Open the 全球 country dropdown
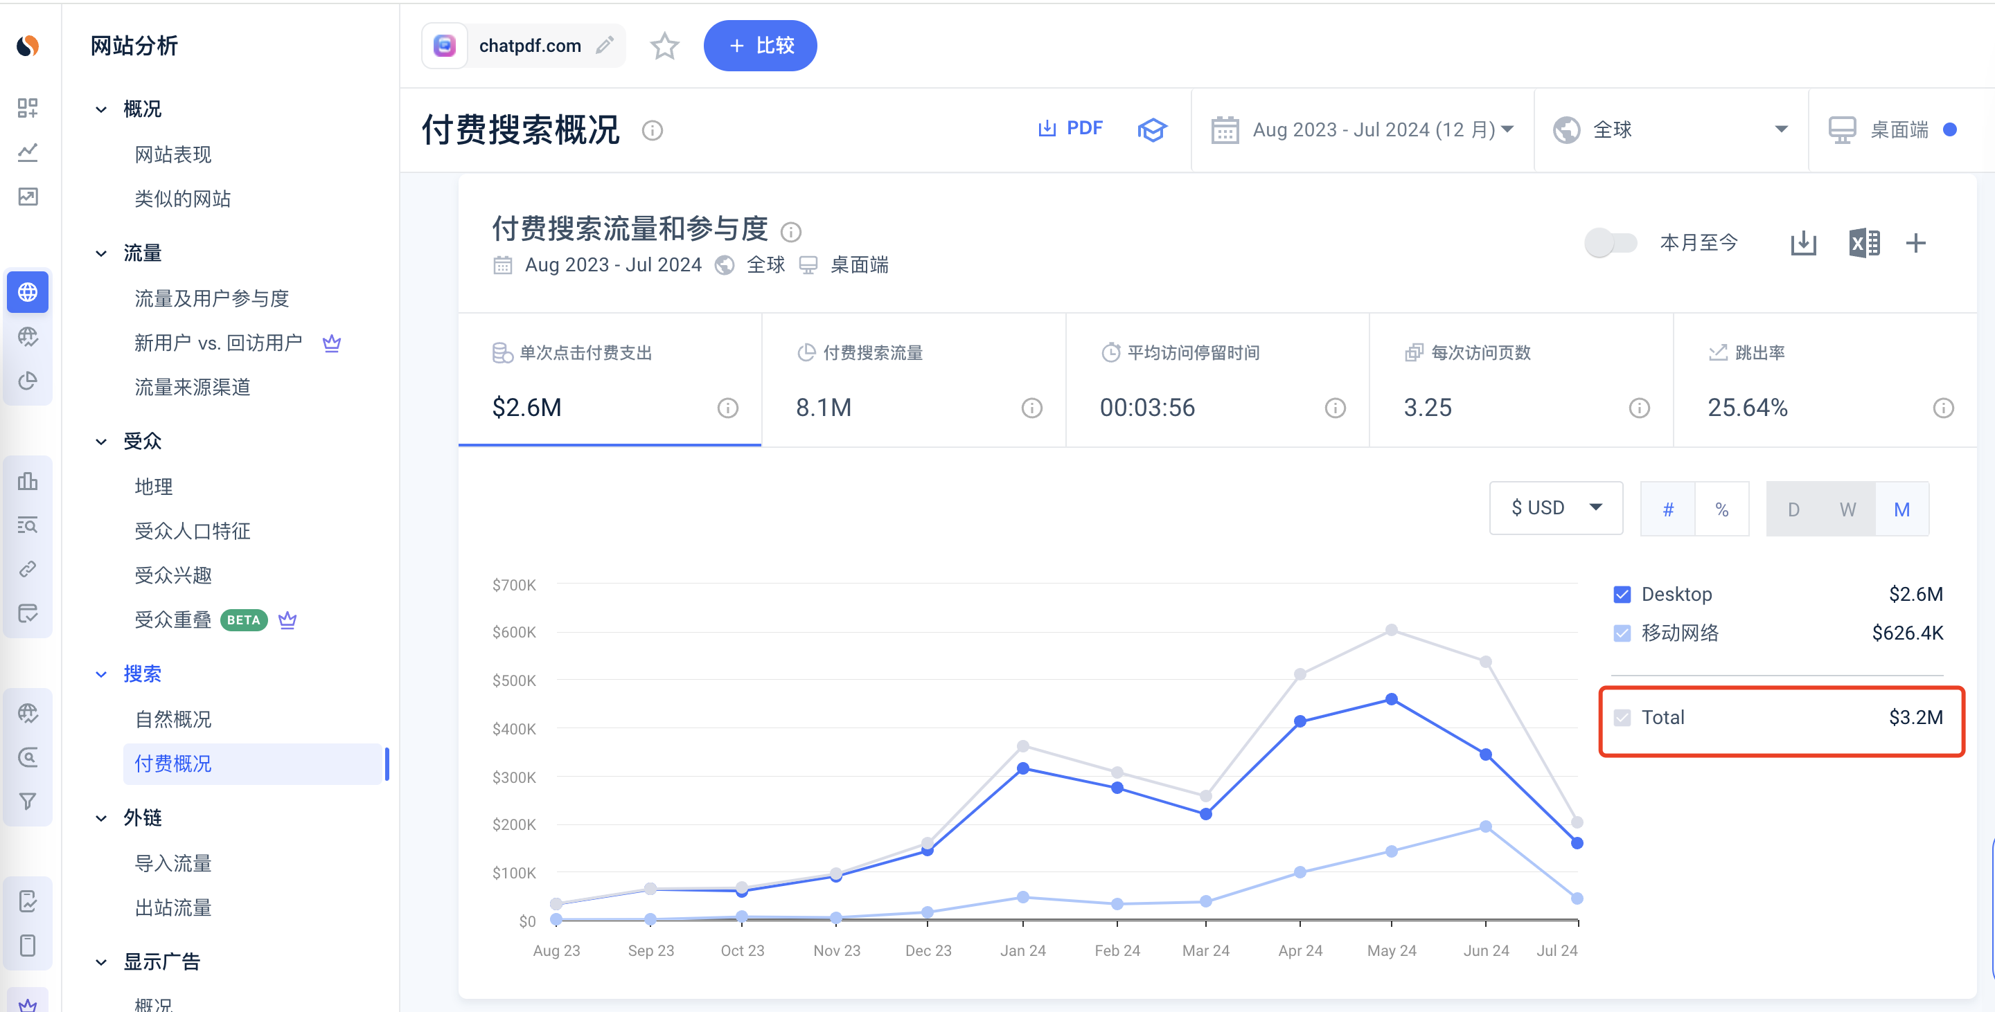The height and width of the screenshot is (1012, 1995). click(x=1672, y=129)
